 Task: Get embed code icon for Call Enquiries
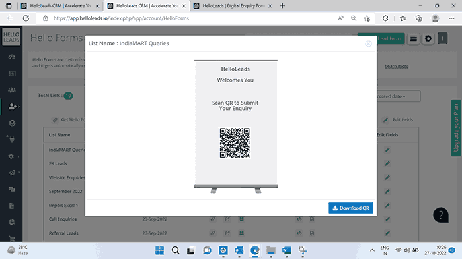pyautogui.click(x=299, y=219)
